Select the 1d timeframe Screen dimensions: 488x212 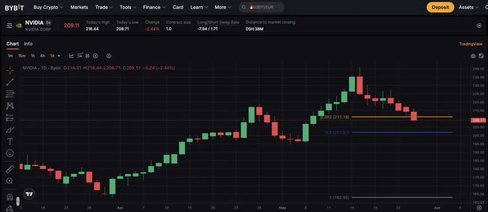tap(52, 56)
